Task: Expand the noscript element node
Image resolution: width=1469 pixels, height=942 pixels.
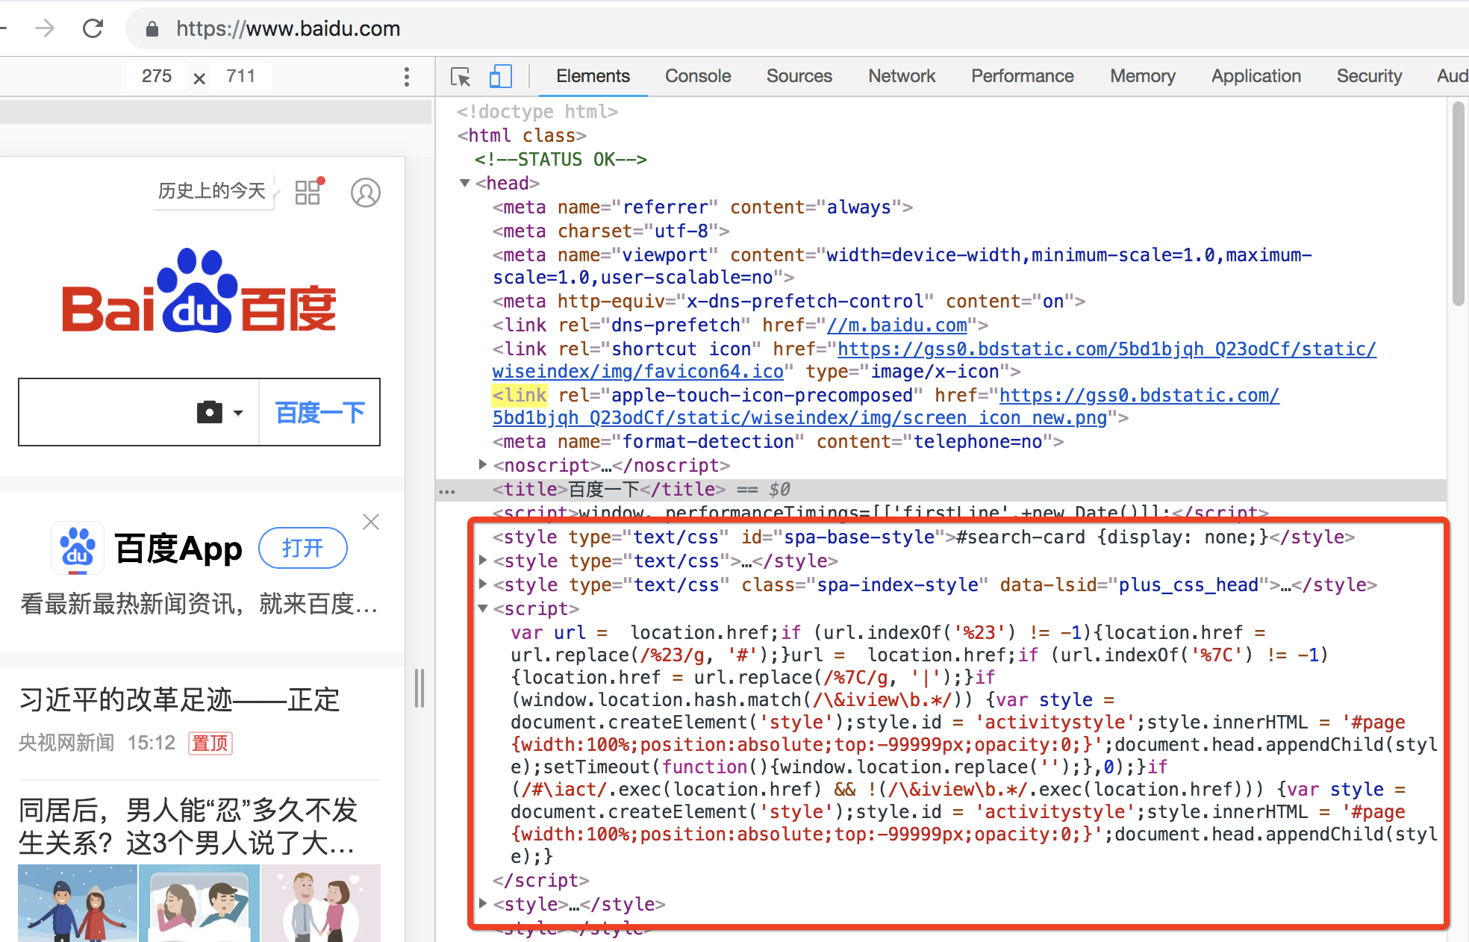Action: tap(482, 465)
